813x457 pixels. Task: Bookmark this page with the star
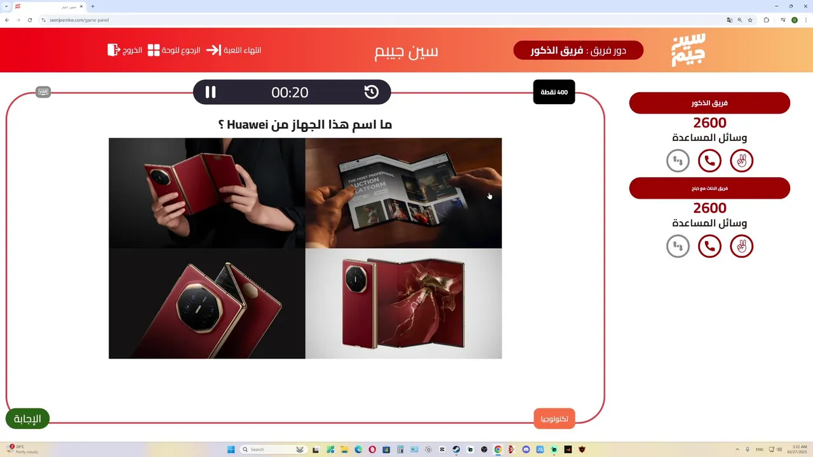coord(750,20)
